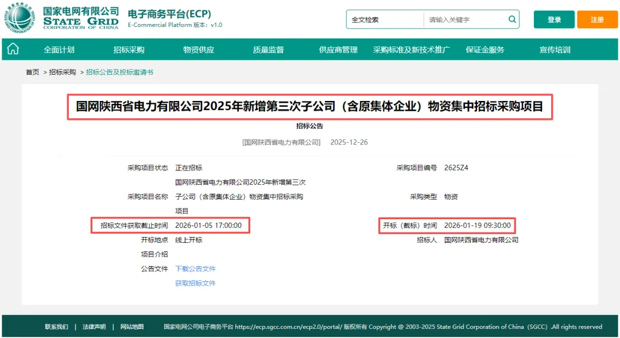The image size is (620, 338).
Task: Click the State Grid globe logo
Action: (x=19, y=18)
